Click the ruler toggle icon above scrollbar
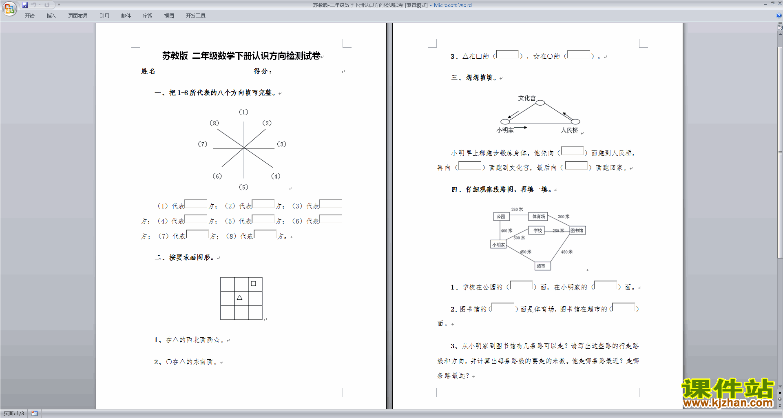This screenshot has height=418, width=783. tap(780, 27)
